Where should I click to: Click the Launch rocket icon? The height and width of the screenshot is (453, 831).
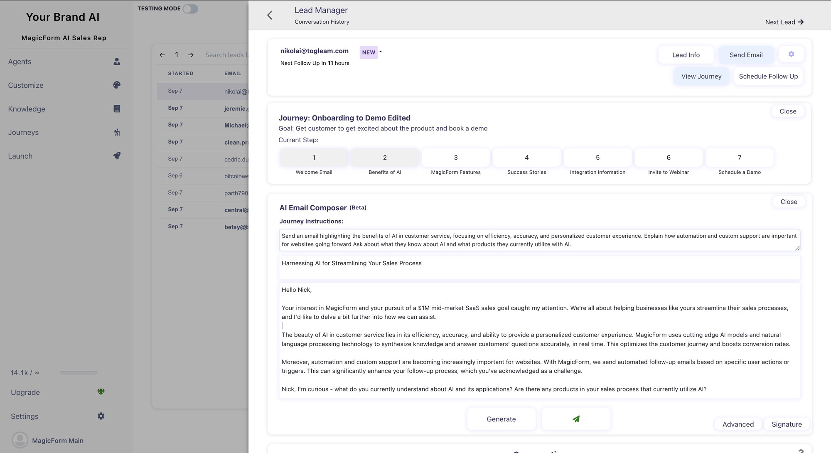(x=117, y=155)
